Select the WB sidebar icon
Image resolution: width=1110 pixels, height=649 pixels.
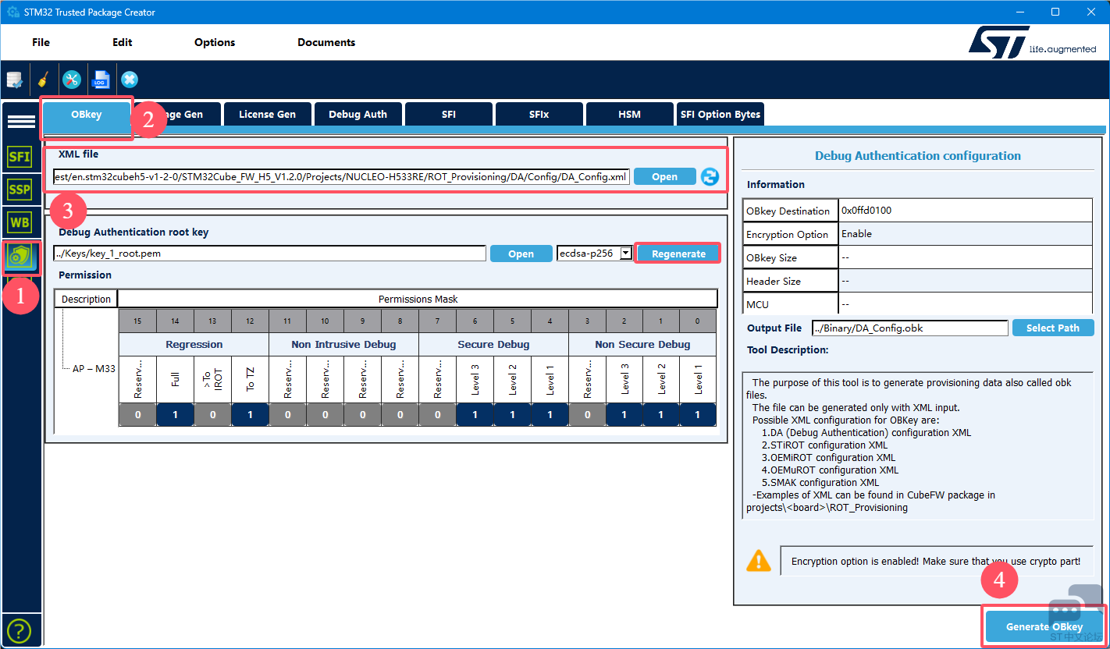[x=20, y=223]
